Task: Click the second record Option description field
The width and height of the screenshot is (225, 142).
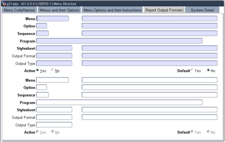Action: 150,87
